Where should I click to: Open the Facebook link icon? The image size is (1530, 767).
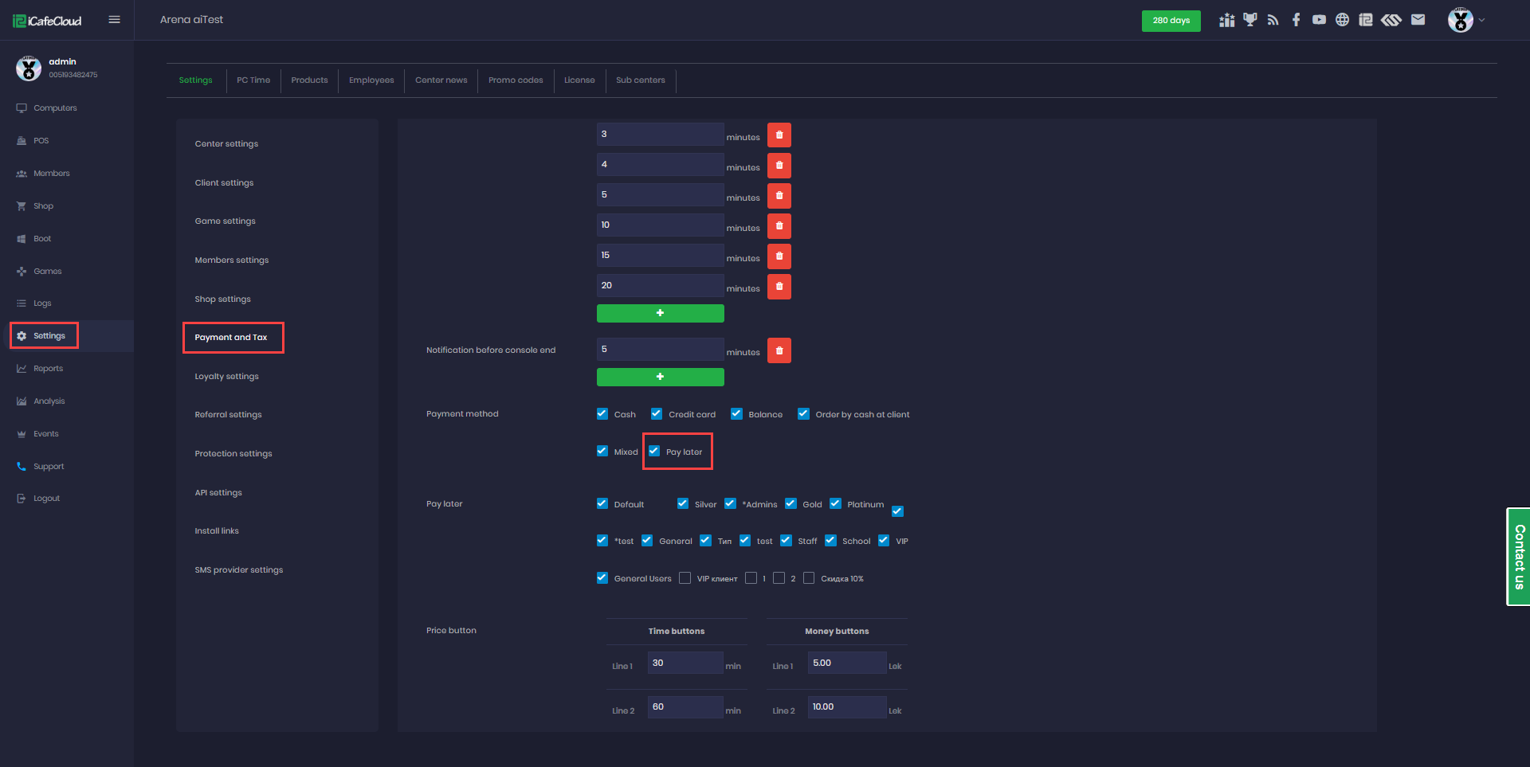pos(1297,20)
